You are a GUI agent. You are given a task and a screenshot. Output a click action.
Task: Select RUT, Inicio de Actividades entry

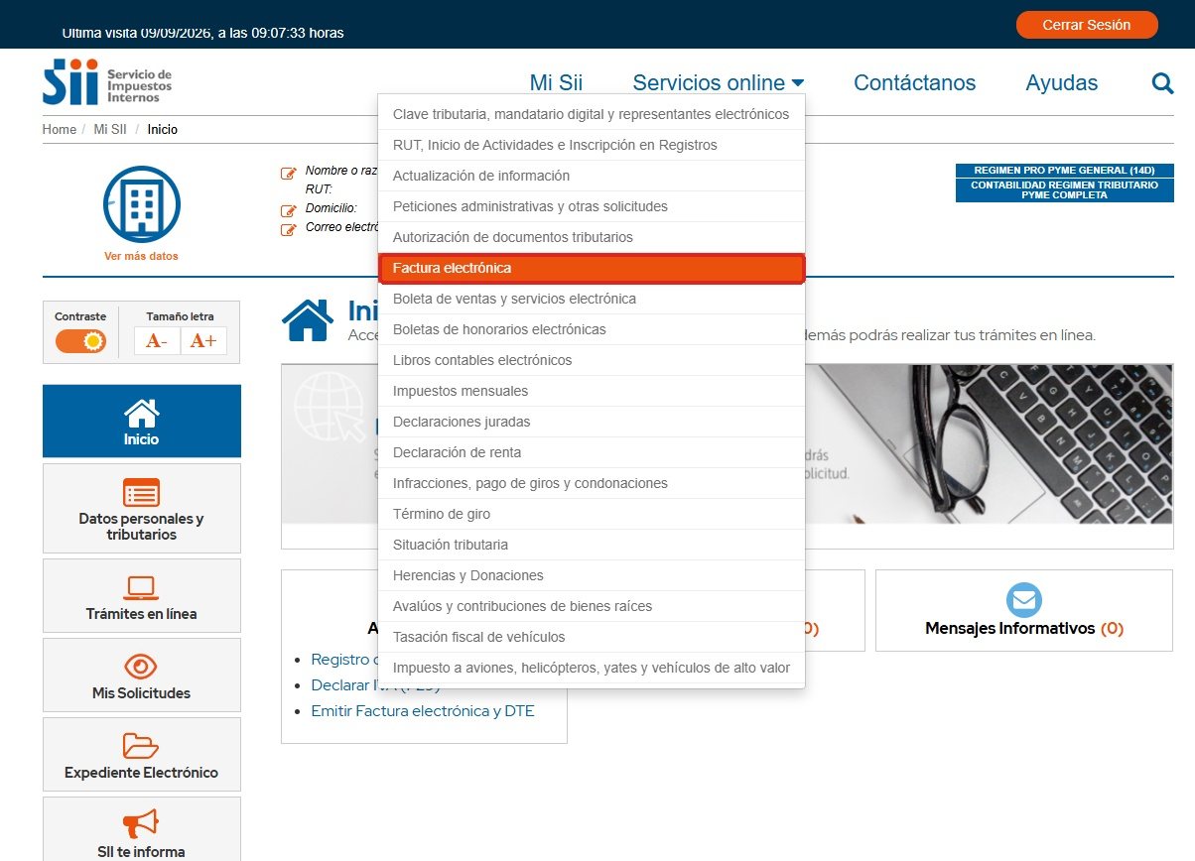tap(592, 145)
